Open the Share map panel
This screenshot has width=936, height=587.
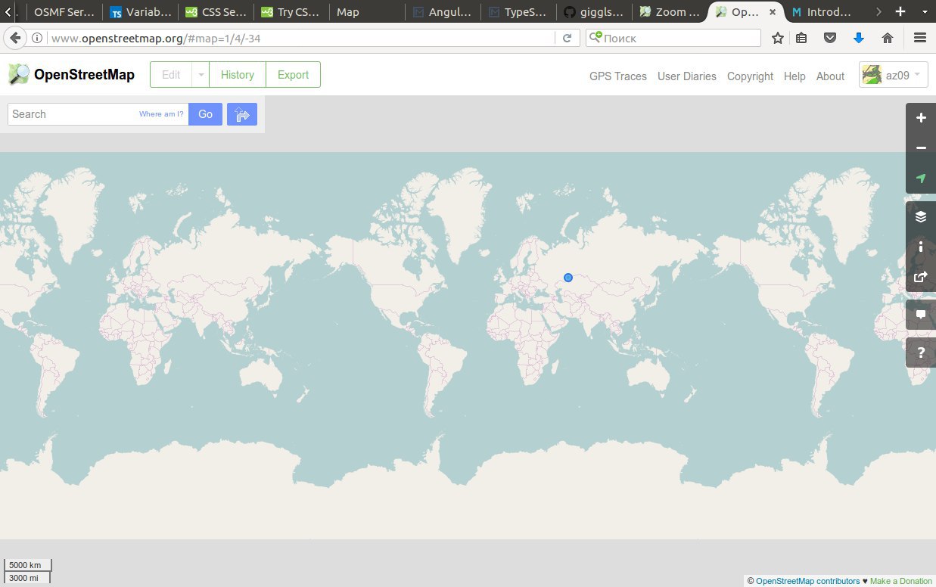[x=921, y=277]
